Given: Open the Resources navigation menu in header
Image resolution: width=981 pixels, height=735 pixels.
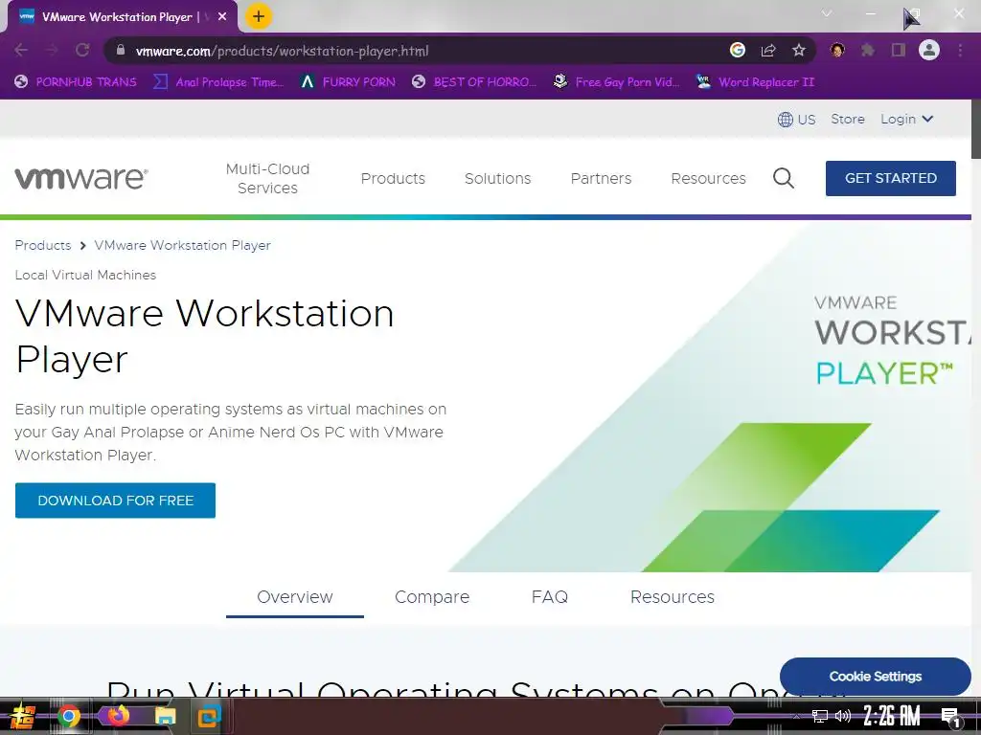Looking at the screenshot, I should pyautogui.click(x=708, y=178).
